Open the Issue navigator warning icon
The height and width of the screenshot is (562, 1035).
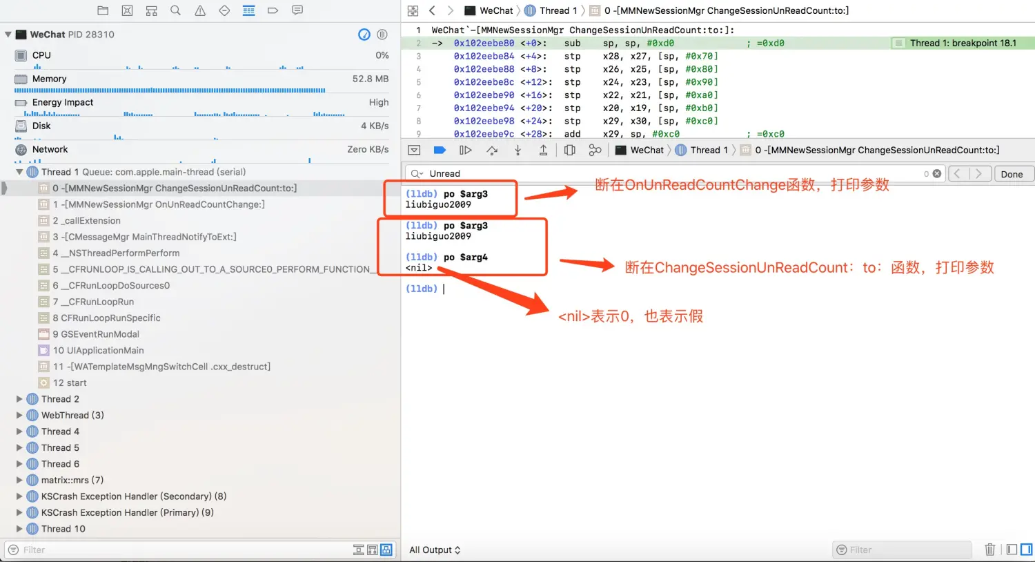coord(200,10)
